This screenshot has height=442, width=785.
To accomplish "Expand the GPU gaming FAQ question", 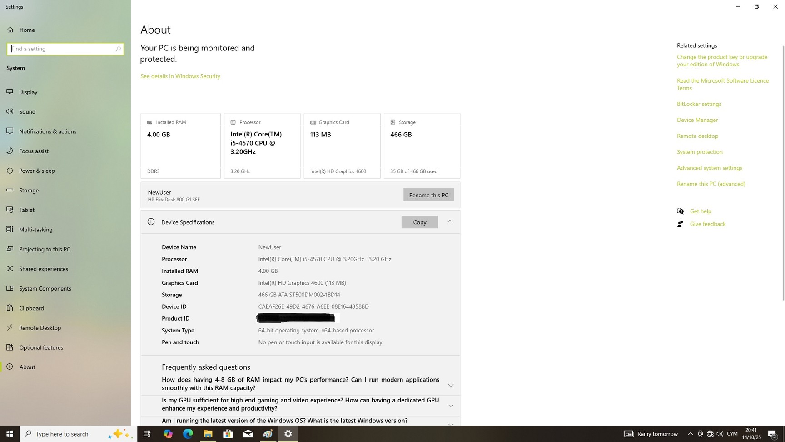I will click(x=451, y=406).
